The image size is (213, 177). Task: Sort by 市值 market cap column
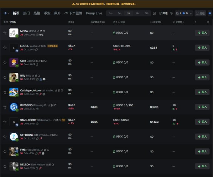click(71, 22)
